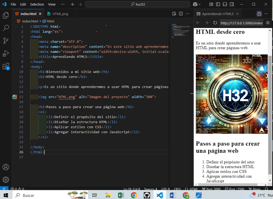Image resolution: width=273 pixels, height=199 pixels.
Task: Click the fox332 command center search box
Action: [x=137, y=4]
